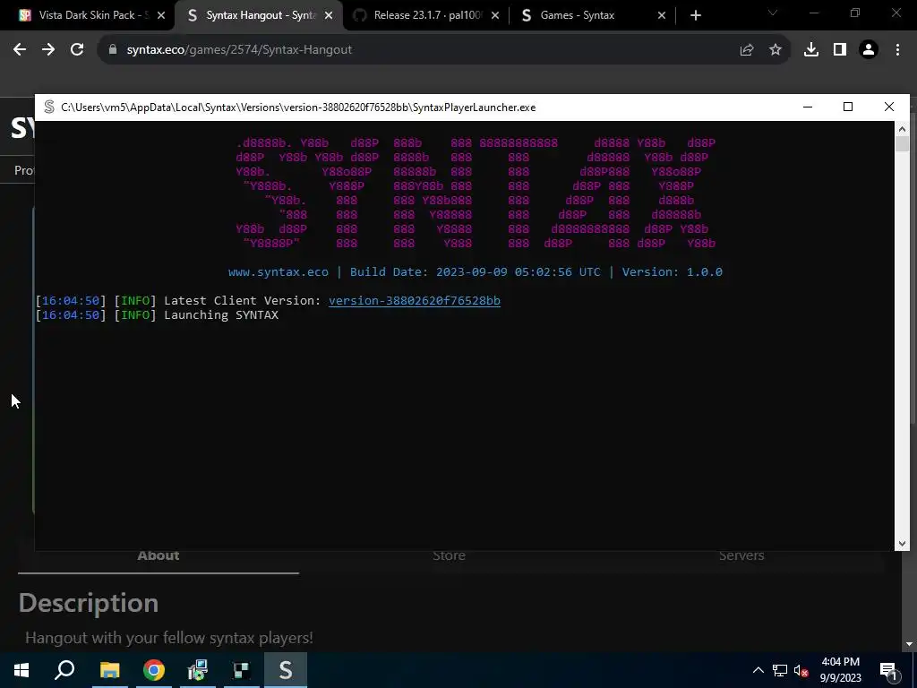Open Chrome from taskbar

(154, 670)
